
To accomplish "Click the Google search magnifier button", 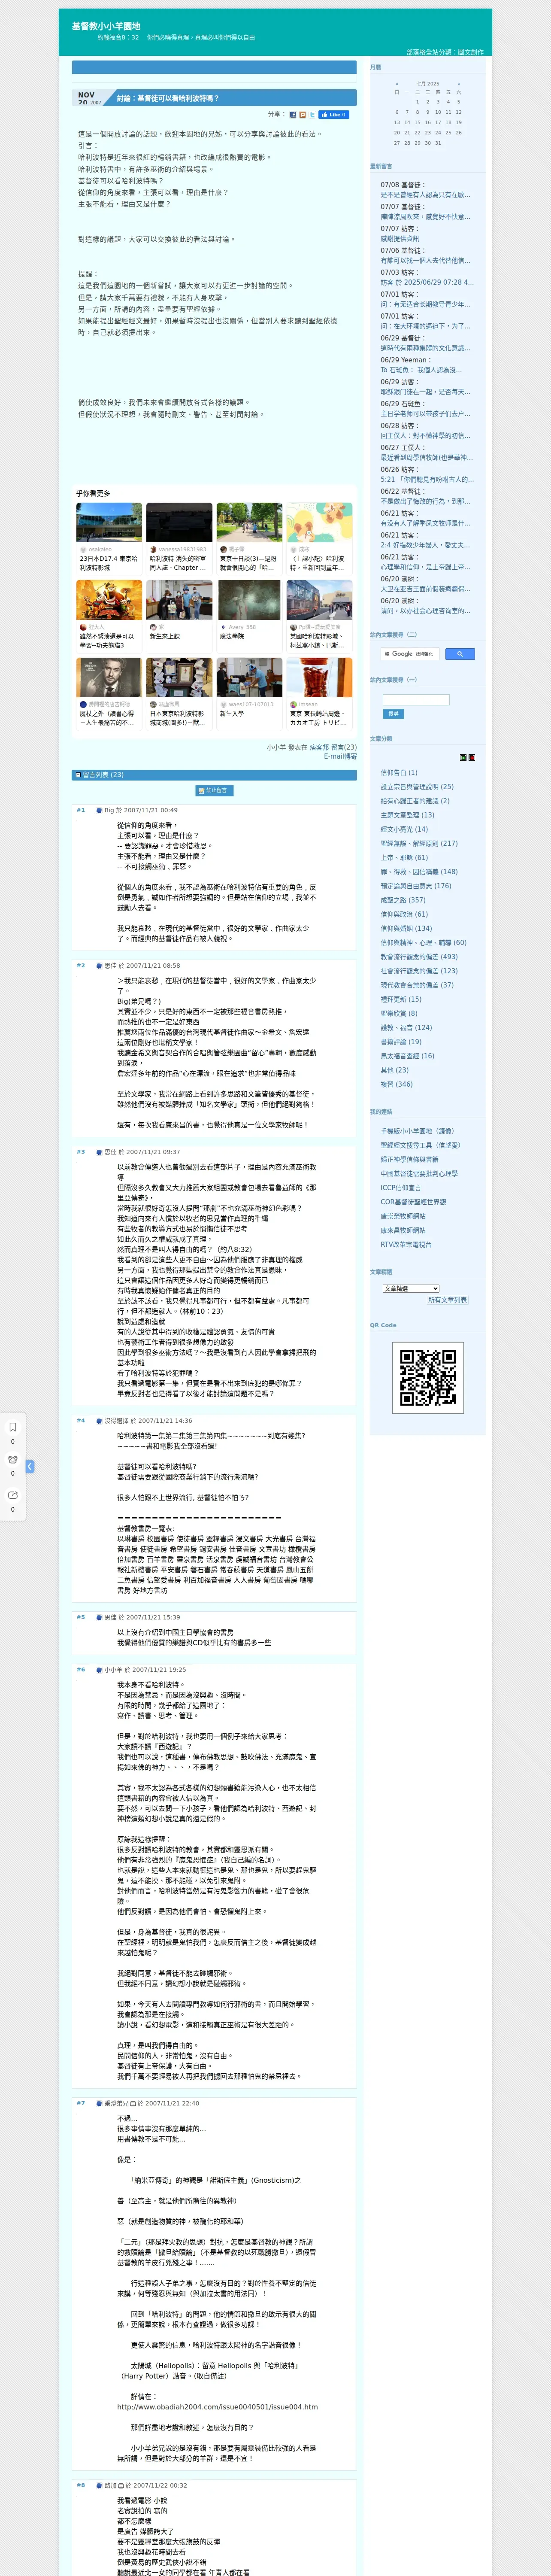I will 459,653.
